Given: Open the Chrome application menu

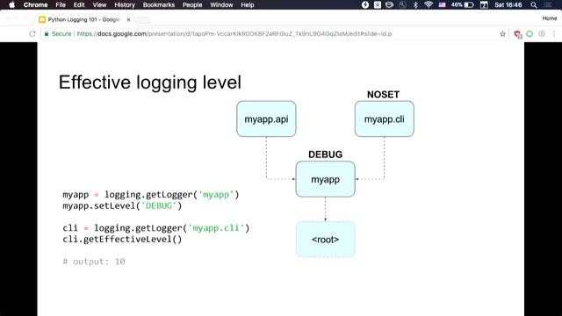Looking at the screenshot, I should click(x=35, y=4).
